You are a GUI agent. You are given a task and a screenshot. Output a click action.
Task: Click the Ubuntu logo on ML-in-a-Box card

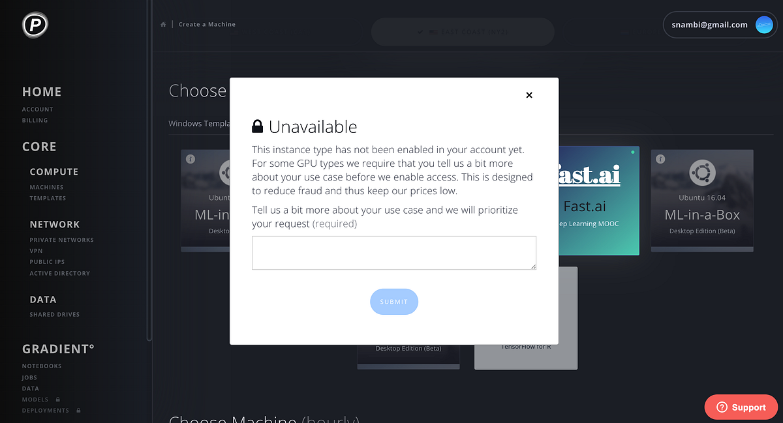[x=702, y=172]
